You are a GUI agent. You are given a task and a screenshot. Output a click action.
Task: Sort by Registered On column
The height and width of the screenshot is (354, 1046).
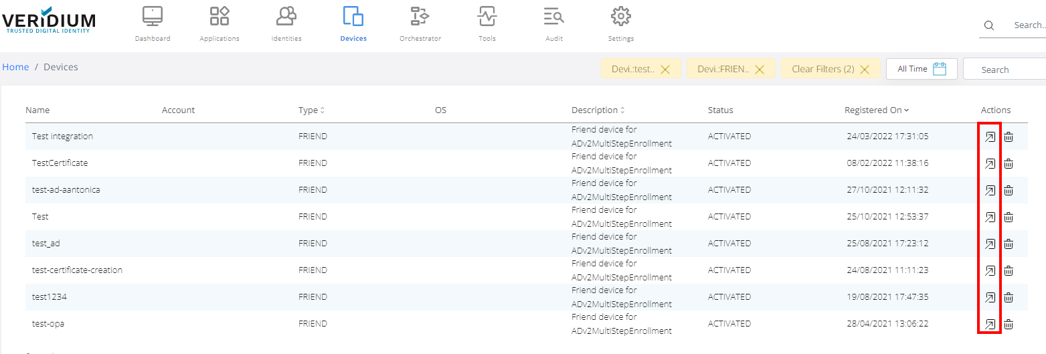tap(877, 110)
